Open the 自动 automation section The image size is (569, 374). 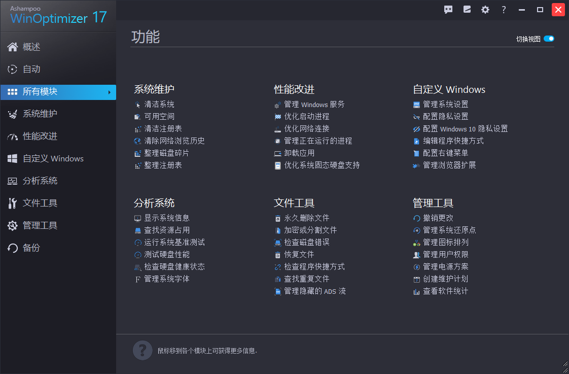pos(31,69)
